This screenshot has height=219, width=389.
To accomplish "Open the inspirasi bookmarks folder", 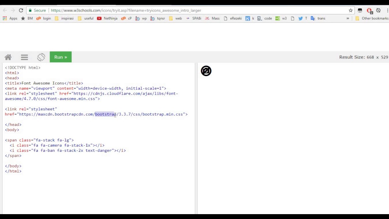I will click(64, 18).
